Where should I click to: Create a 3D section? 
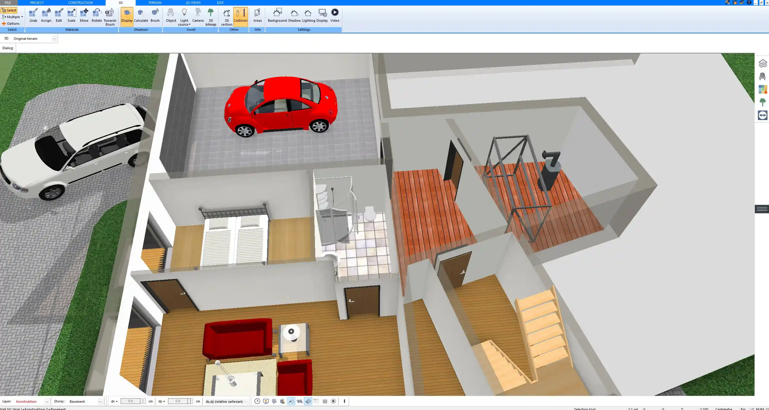coord(227,17)
